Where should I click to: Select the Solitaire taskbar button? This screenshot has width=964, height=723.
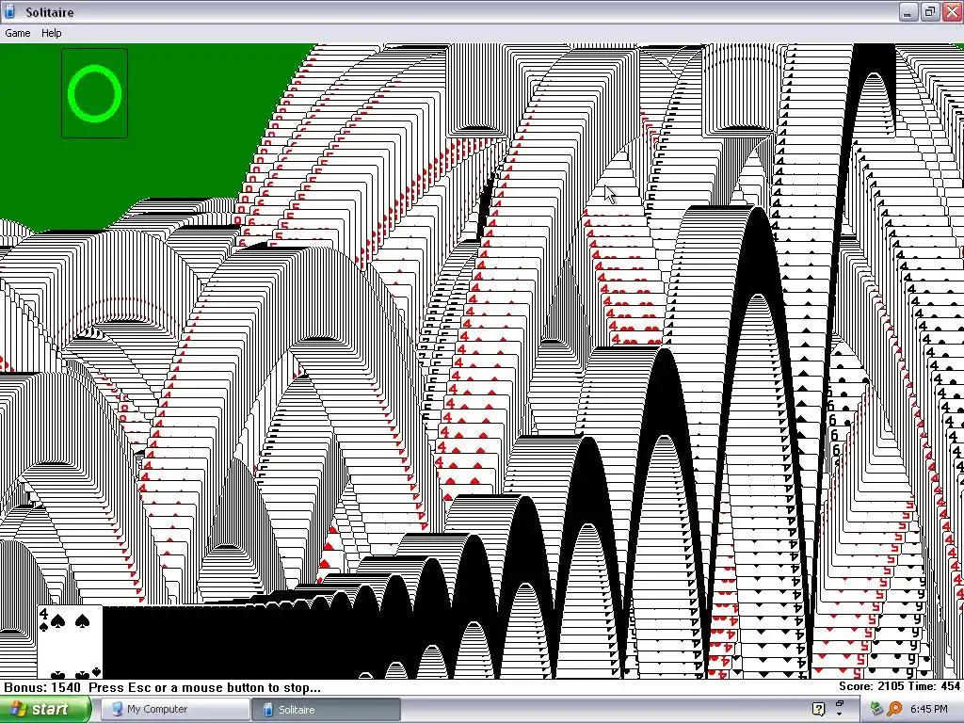[x=326, y=710]
